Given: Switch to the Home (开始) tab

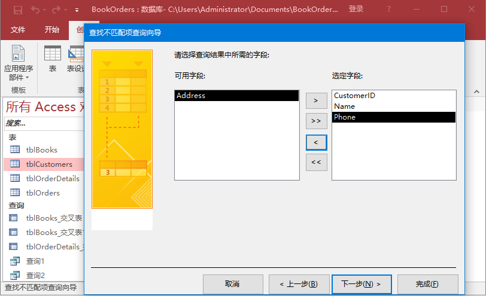Looking at the screenshot, I should point(52,29).
